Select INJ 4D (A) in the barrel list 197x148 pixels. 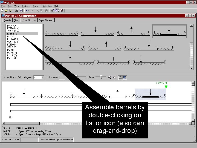point(12,53)
